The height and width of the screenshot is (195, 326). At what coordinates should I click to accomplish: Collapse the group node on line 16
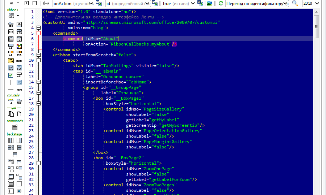(x=39, y=93)
